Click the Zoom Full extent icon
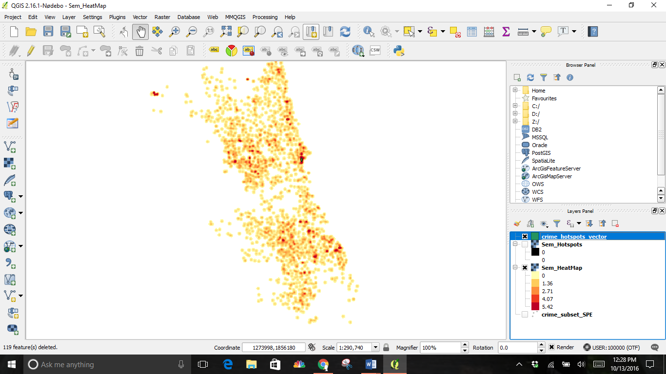Image resolution: width=666 pixels, height=374 pixels. pos(226,32)
